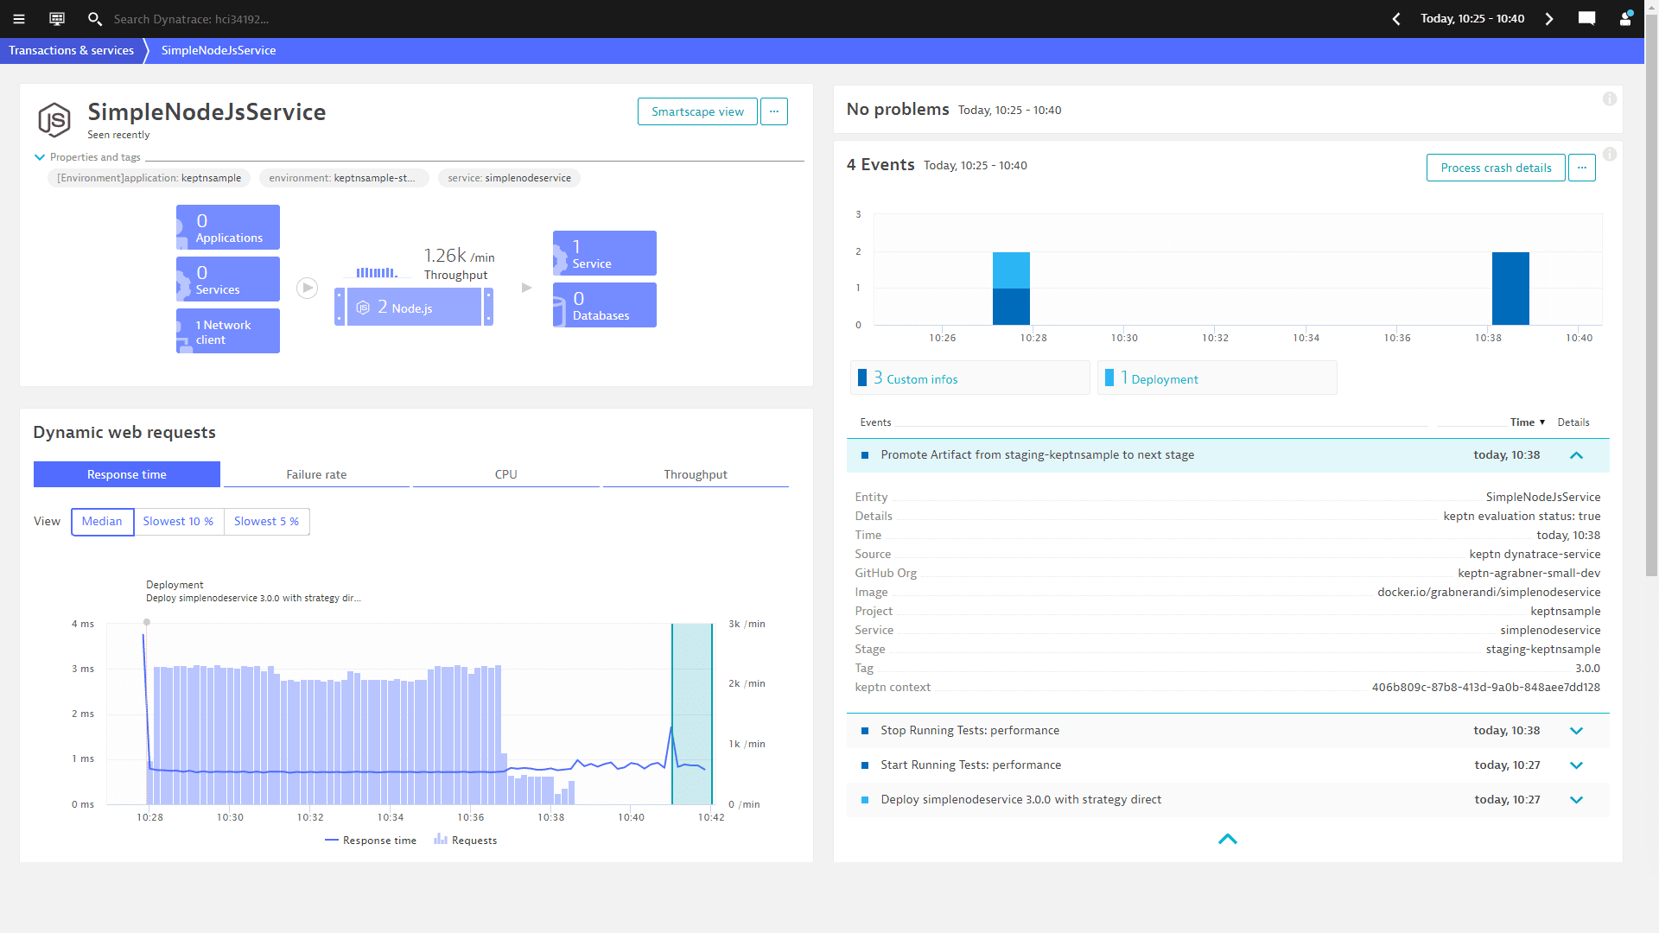
Task: Open the 0 Services tile
Action: point(228,279)
